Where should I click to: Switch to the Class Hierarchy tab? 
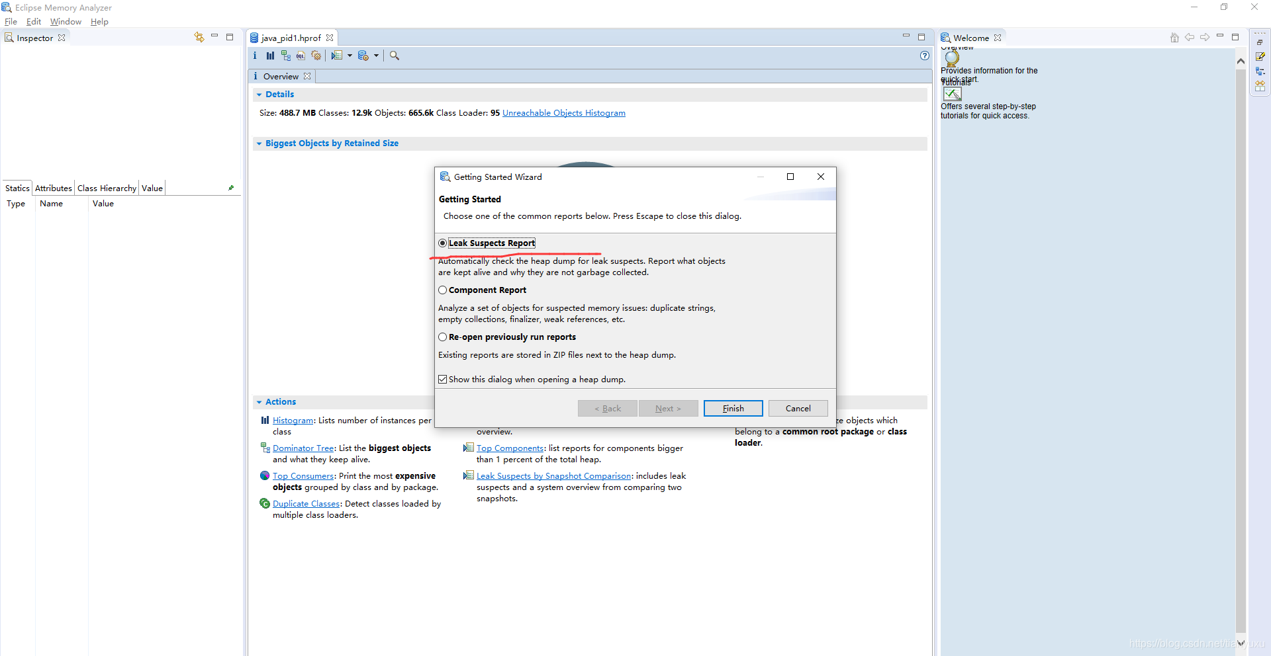tap(107, 188)
